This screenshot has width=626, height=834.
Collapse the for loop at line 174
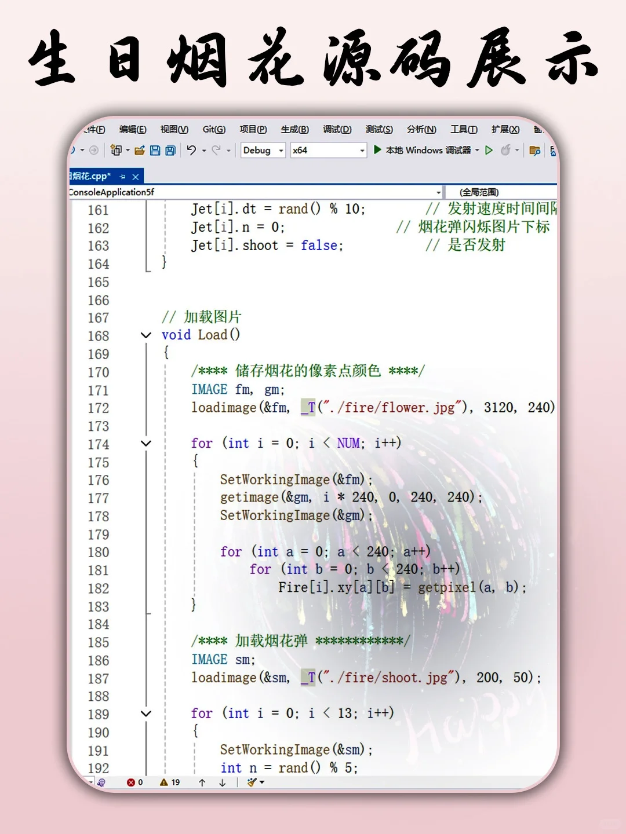tap(146, 444)
